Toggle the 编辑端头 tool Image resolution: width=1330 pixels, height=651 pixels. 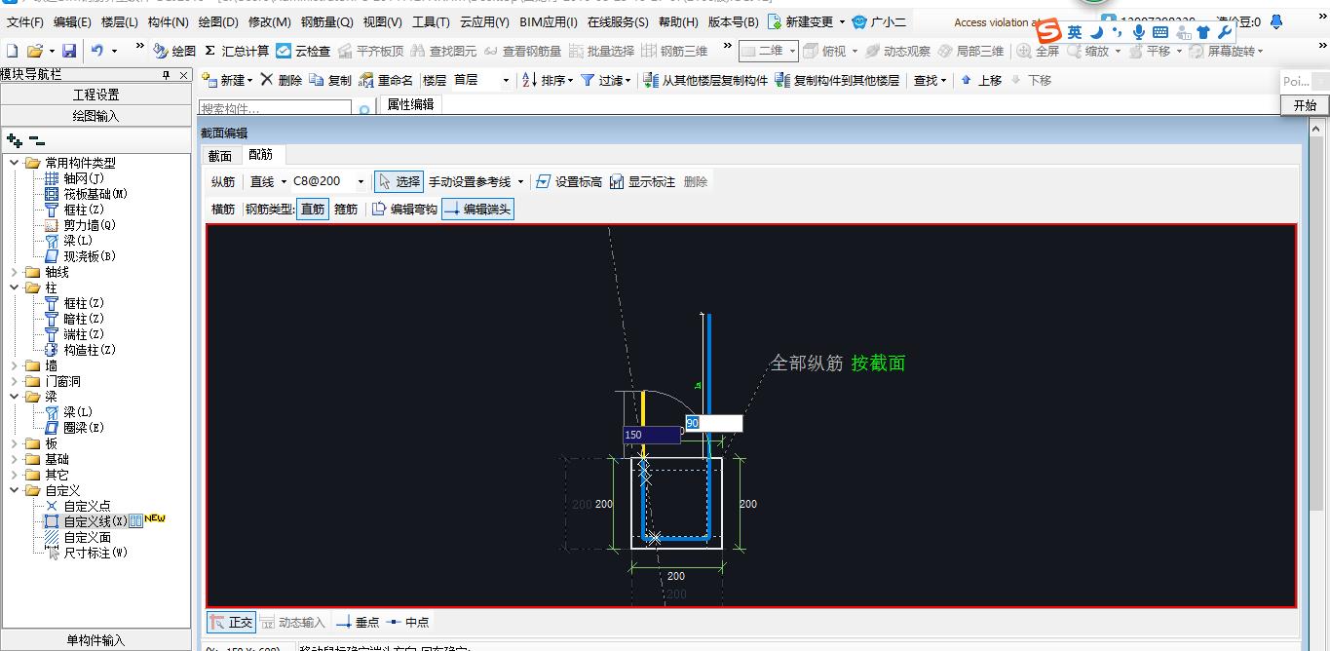[x=477, y=209]
